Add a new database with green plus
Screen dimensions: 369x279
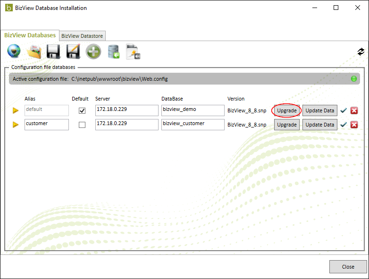pos(93,51)
